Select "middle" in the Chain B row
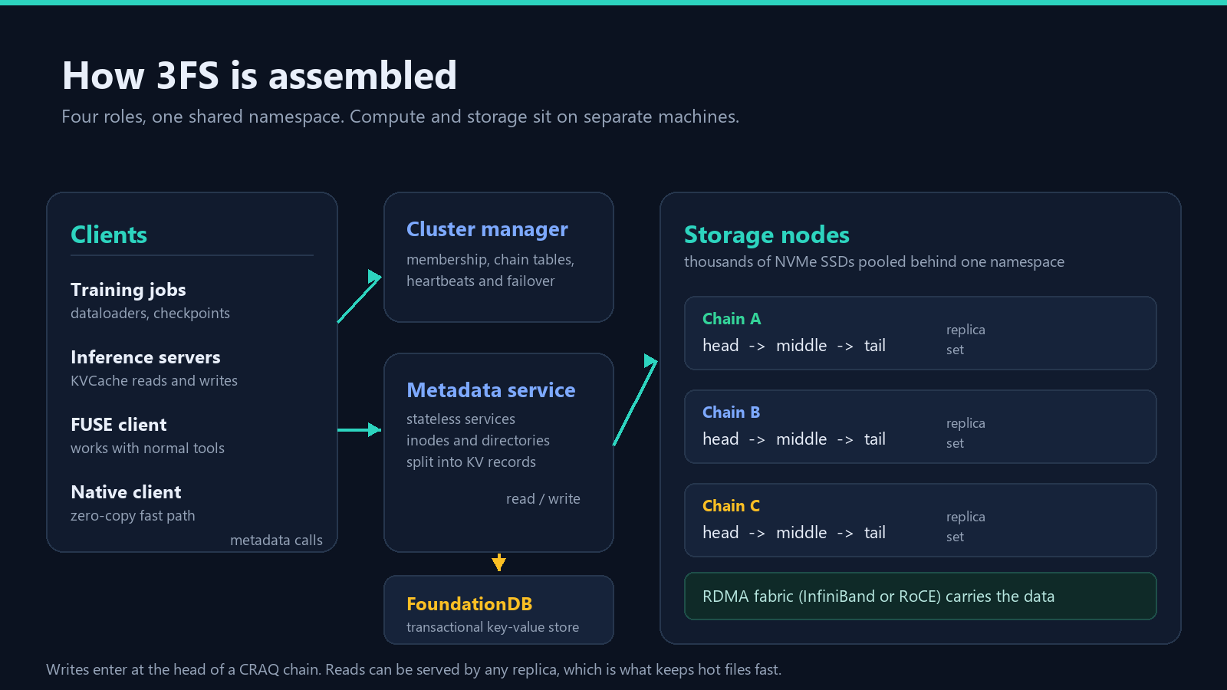 801,439
